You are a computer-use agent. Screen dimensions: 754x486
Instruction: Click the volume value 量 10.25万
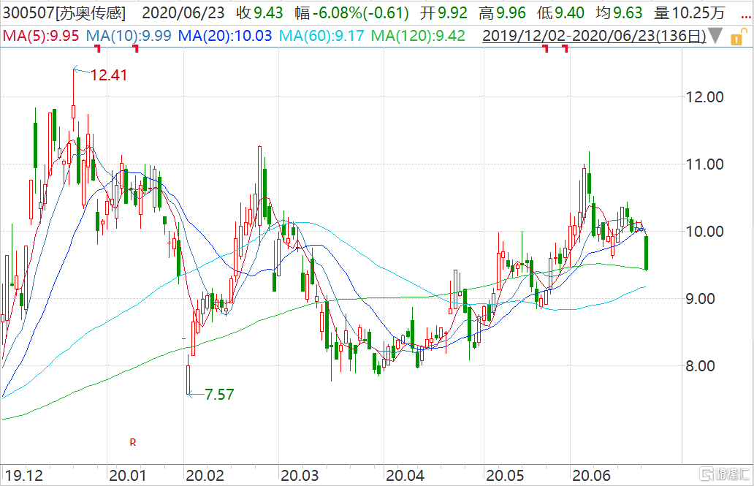[x=689, y=13]
